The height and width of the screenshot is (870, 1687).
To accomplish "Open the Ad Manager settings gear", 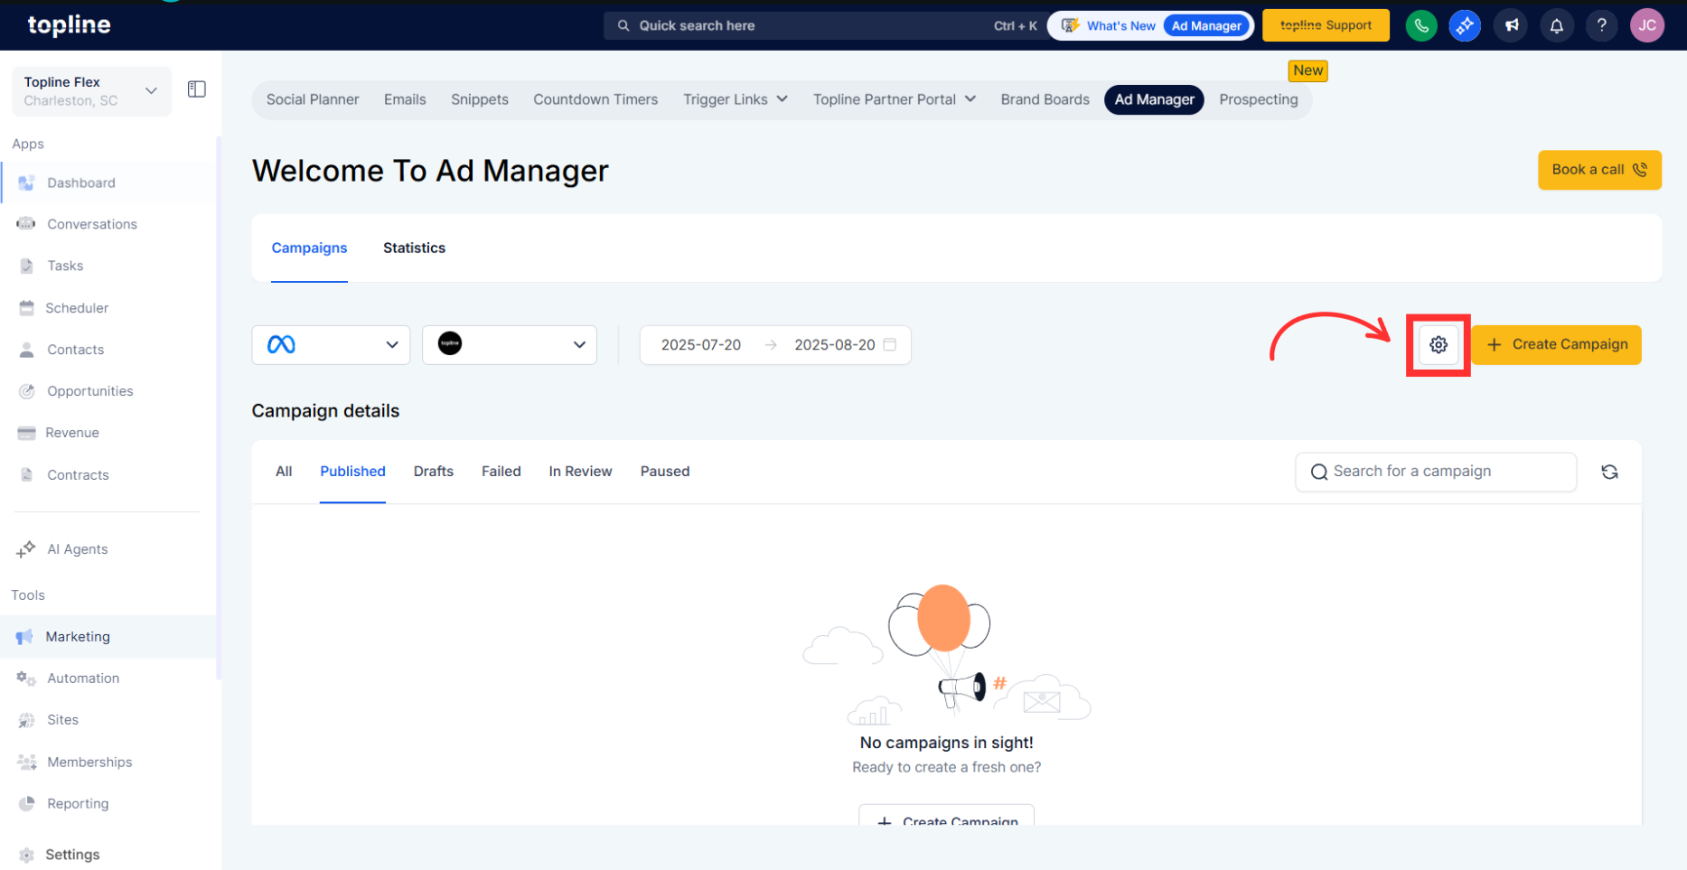I will tap(1439, 345).
